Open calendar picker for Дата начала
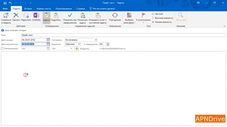 point(48,40)
